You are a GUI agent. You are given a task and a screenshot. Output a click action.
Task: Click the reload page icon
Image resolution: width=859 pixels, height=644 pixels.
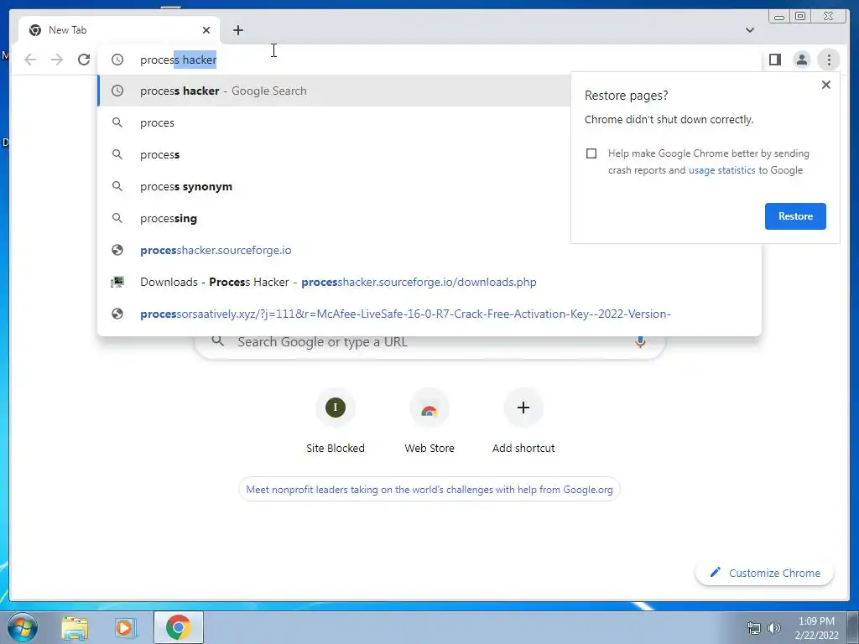[x=84, y=60]
